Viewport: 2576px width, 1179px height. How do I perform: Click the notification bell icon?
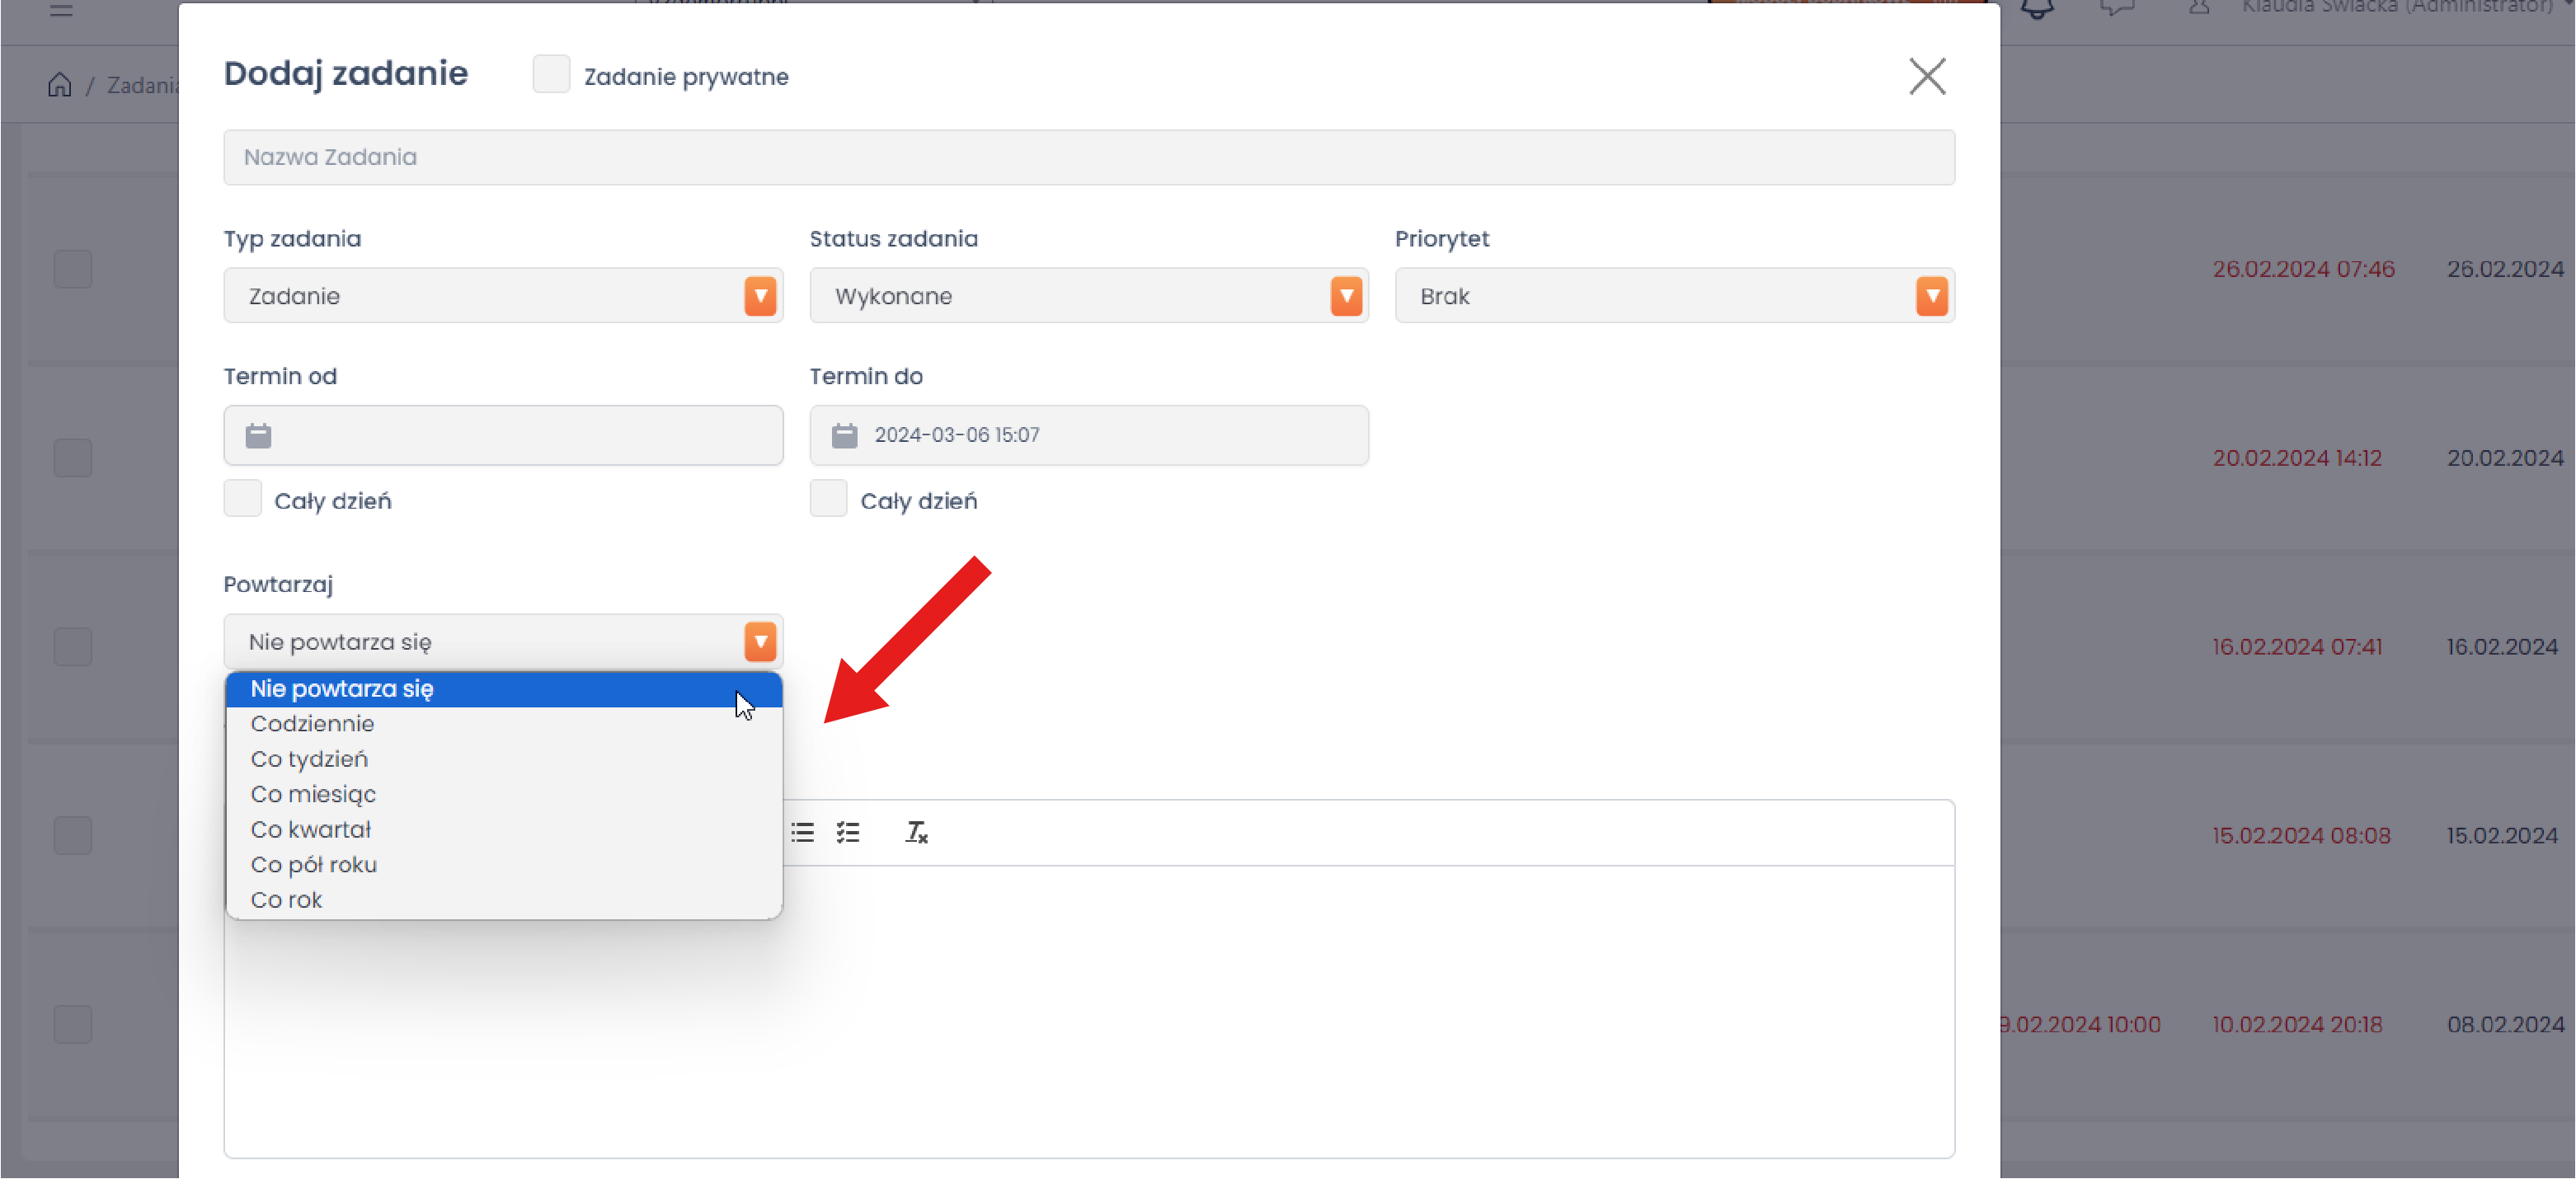(x=2037, y=10)
